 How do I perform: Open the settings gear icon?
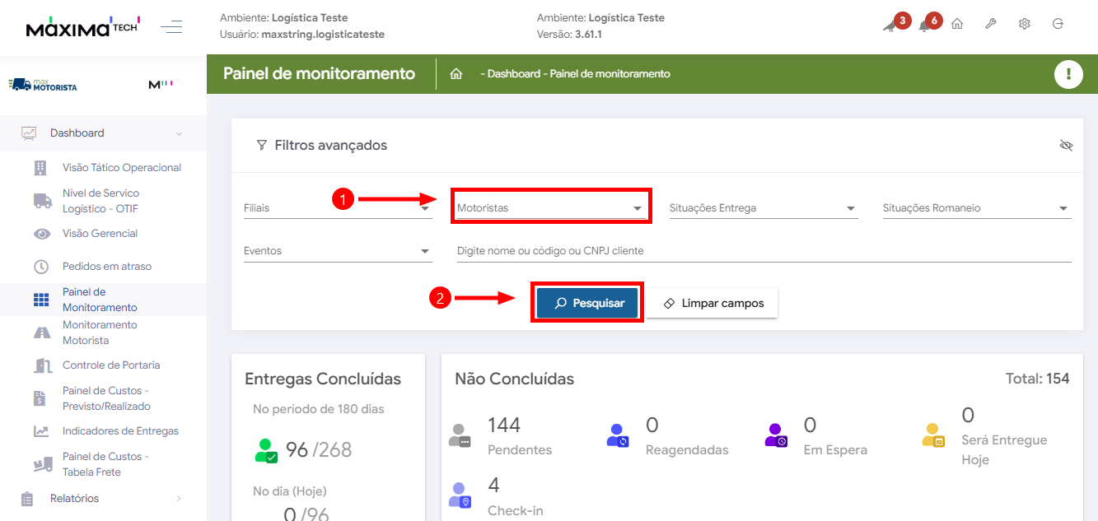pos(1025,24)
